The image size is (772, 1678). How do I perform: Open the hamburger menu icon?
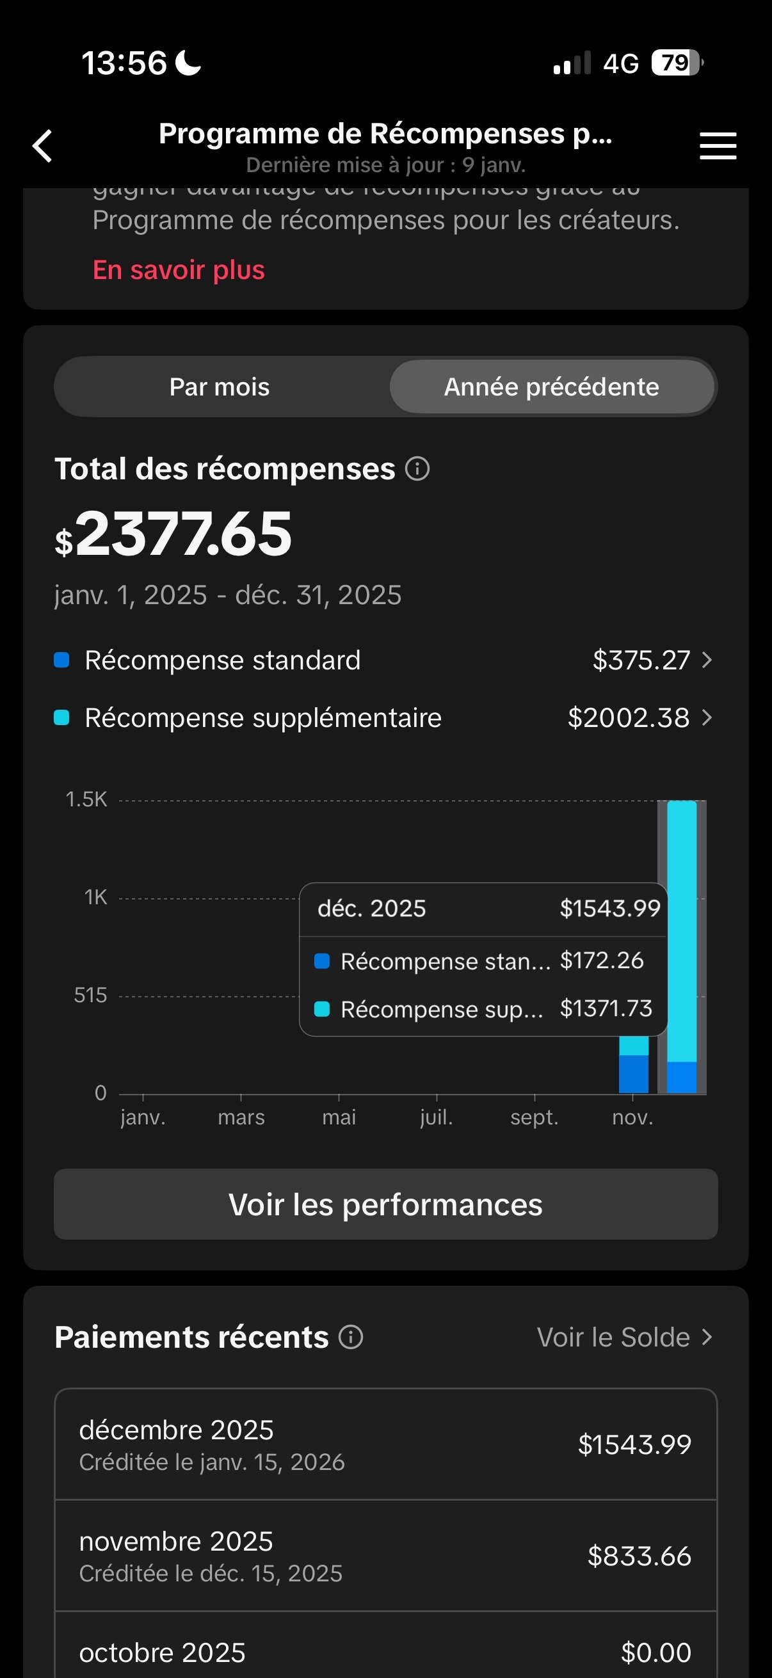click(x=718, y=145)
